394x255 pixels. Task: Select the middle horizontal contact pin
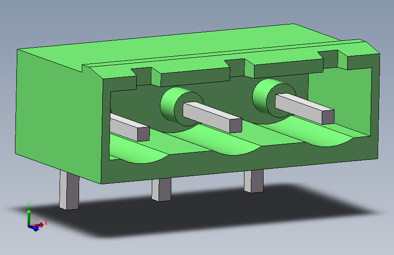212,117
